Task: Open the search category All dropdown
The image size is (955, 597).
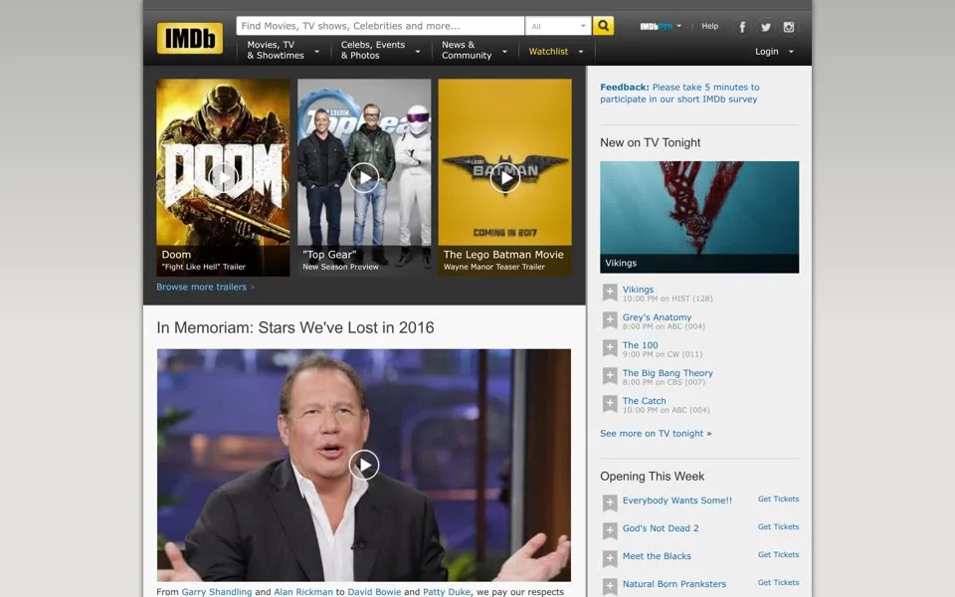Action: click(558, 26)
